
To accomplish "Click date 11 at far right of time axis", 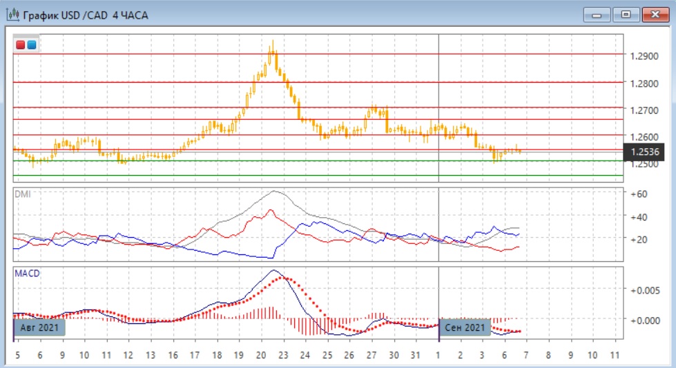I will tap(615, 356).
